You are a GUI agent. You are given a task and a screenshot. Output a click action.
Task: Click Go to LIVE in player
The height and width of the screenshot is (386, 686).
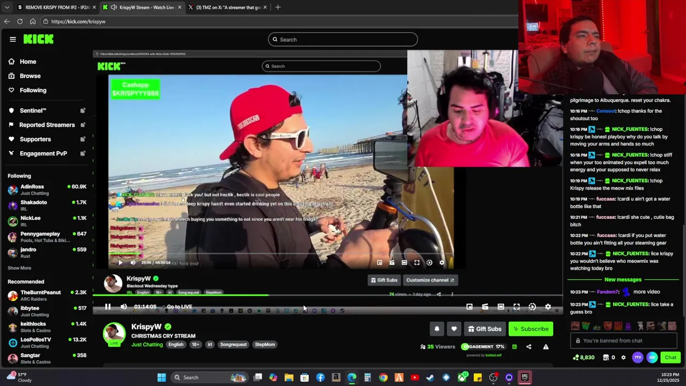(x=180, y=307)
